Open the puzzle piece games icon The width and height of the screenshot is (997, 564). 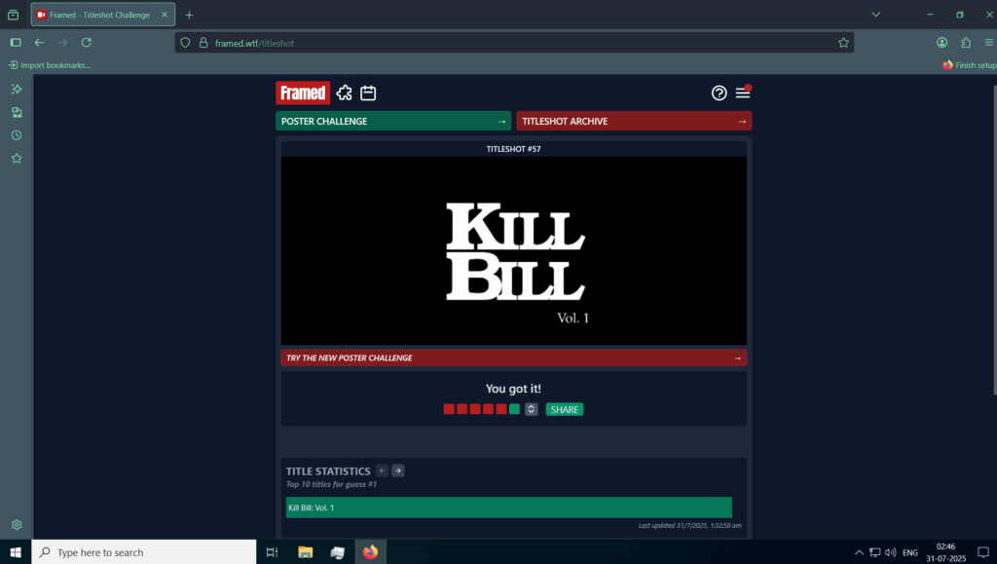[x=345, y=93]
